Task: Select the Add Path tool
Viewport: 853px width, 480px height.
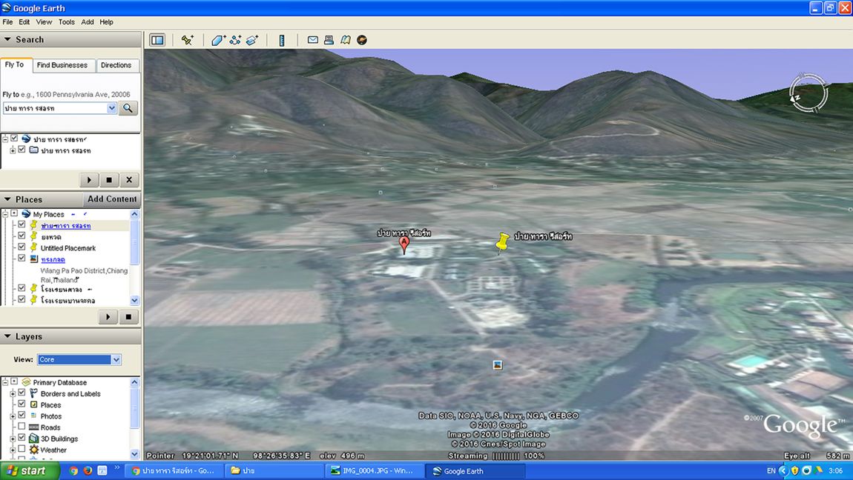Action: click(236, 40)
